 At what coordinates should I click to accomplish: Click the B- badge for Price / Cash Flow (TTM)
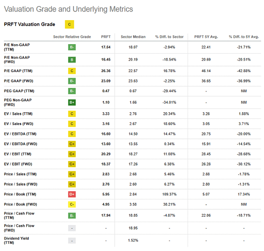[72, 215]
